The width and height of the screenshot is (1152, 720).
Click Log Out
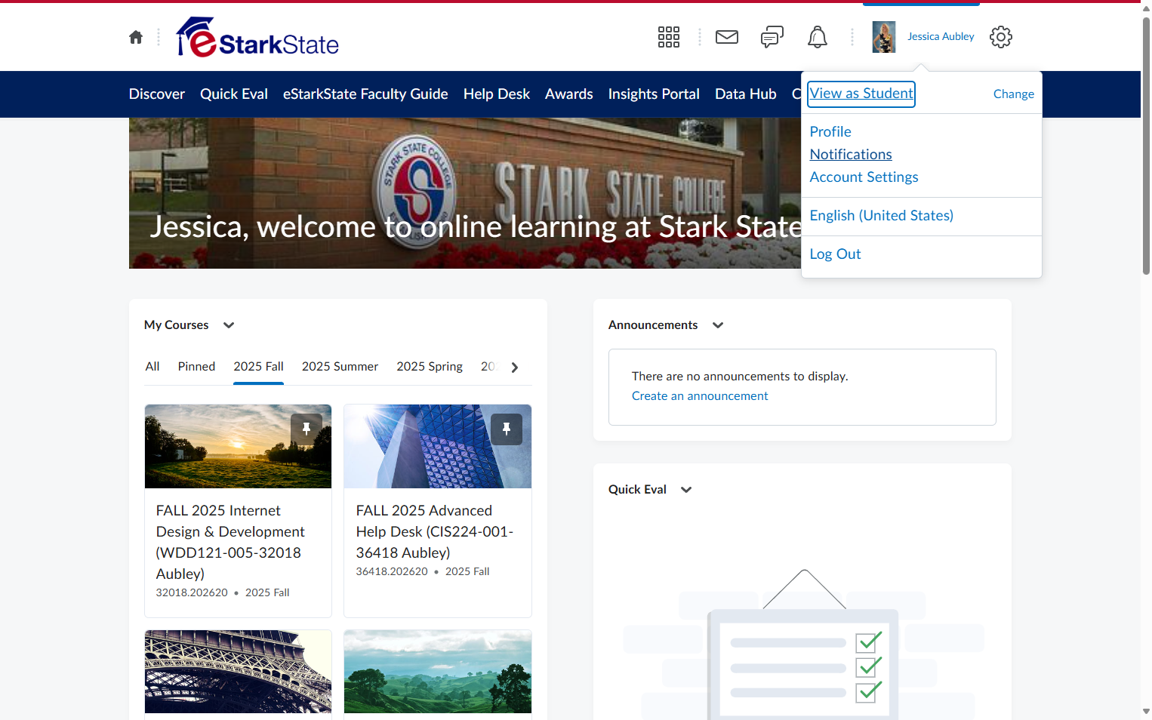(835, 254)
